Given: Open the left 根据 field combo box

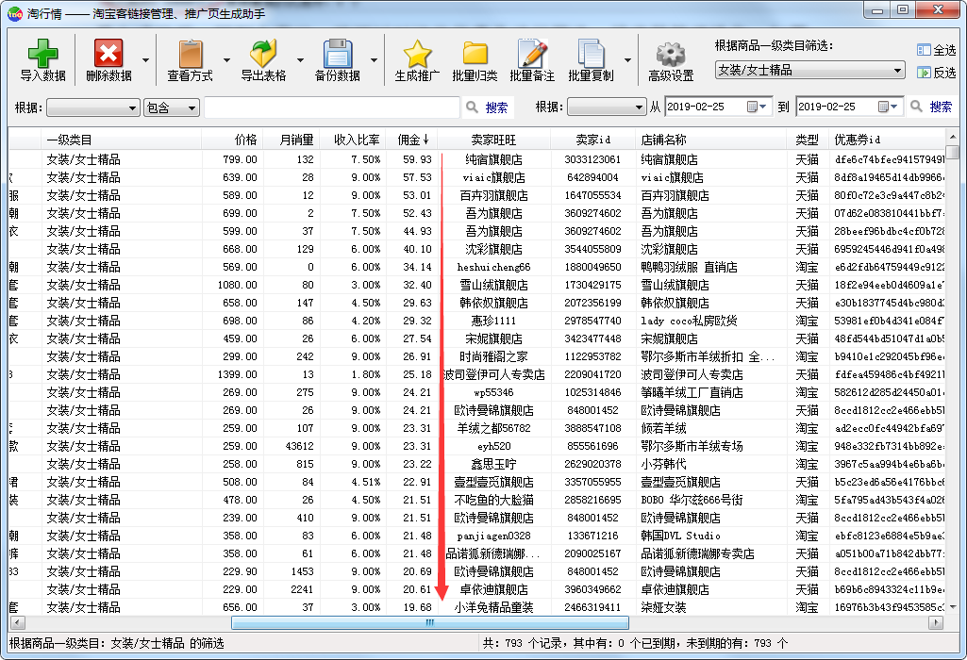Looking at the screenshot, I should pyautogui.click(x=92, y=107).
